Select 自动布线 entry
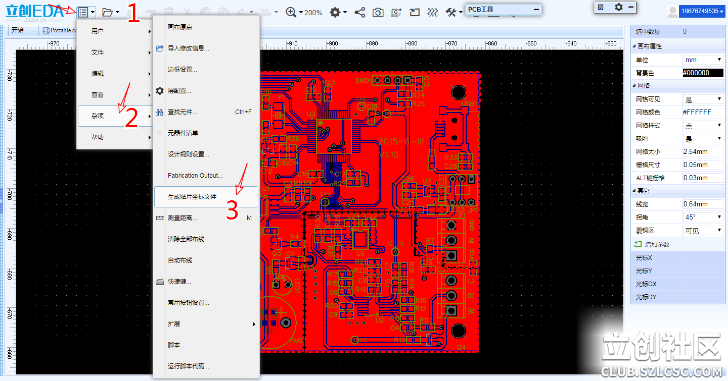 (206, 260)
